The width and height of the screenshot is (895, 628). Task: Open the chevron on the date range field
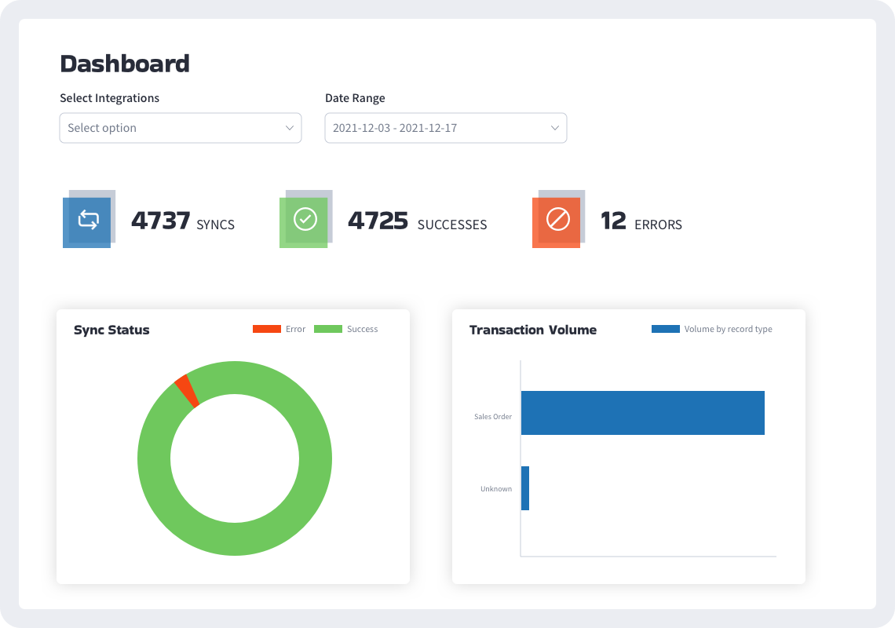click(x=553, y=127)
